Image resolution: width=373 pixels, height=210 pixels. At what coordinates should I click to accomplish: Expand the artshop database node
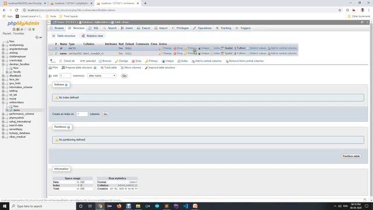click(3, 52)
